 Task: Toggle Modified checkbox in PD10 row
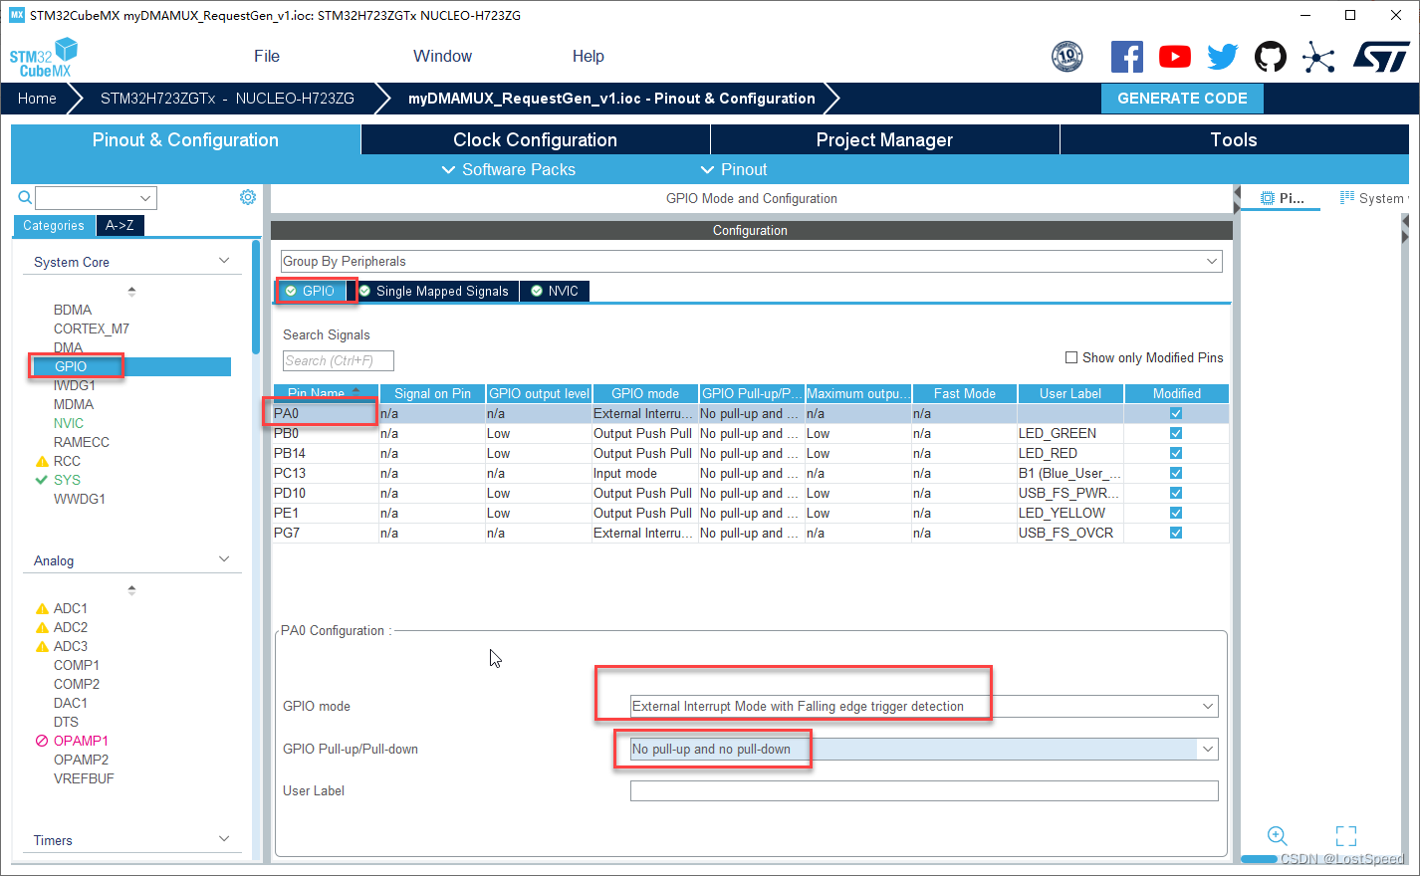tap(1176, 493)
